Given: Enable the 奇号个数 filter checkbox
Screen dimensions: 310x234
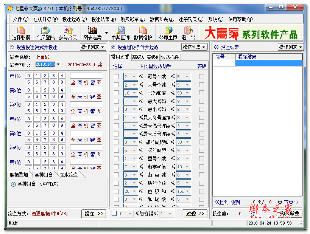Looking at the screenshot, I should 117,77.
